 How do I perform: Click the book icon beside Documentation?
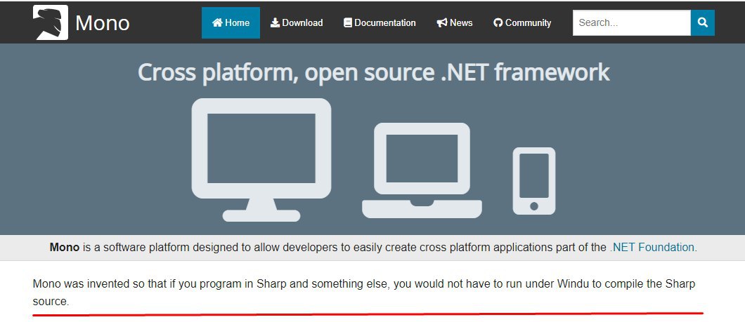click(347, 23)
